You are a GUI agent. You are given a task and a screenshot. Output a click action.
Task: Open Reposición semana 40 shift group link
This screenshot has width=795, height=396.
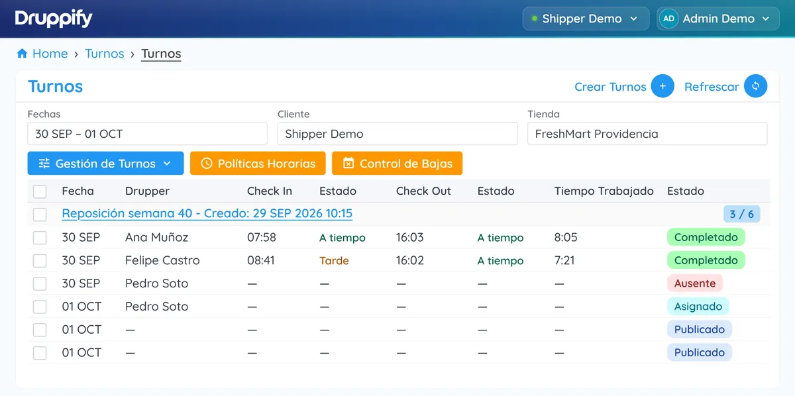coord(207,213)
